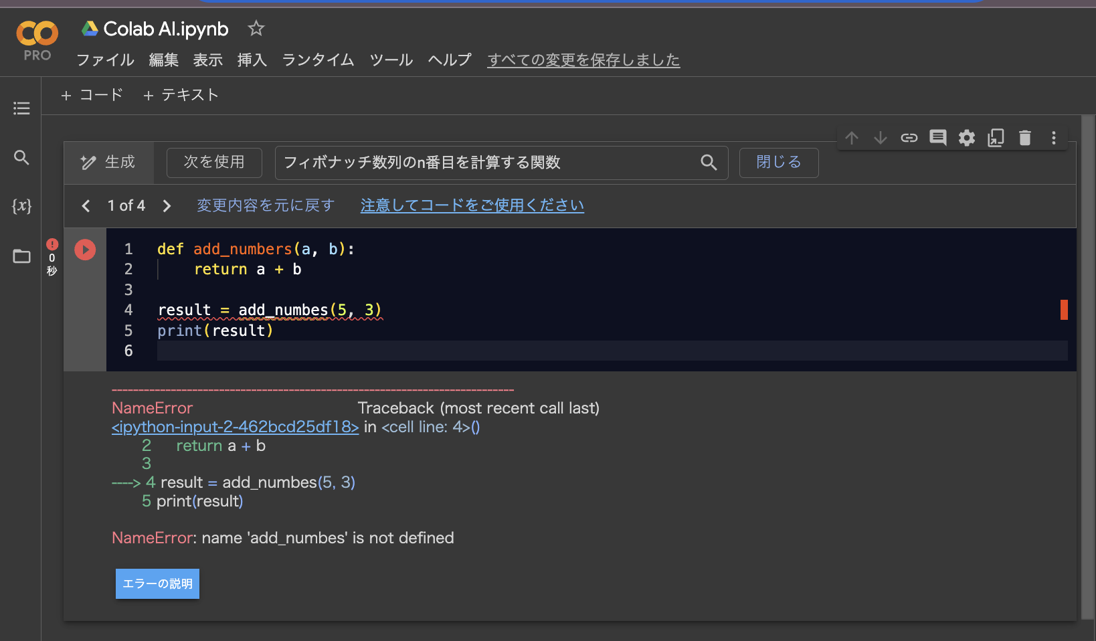Open the code search panel
Screen dimensions: 1096x641
pyautogui.click(x=21, y=158)
